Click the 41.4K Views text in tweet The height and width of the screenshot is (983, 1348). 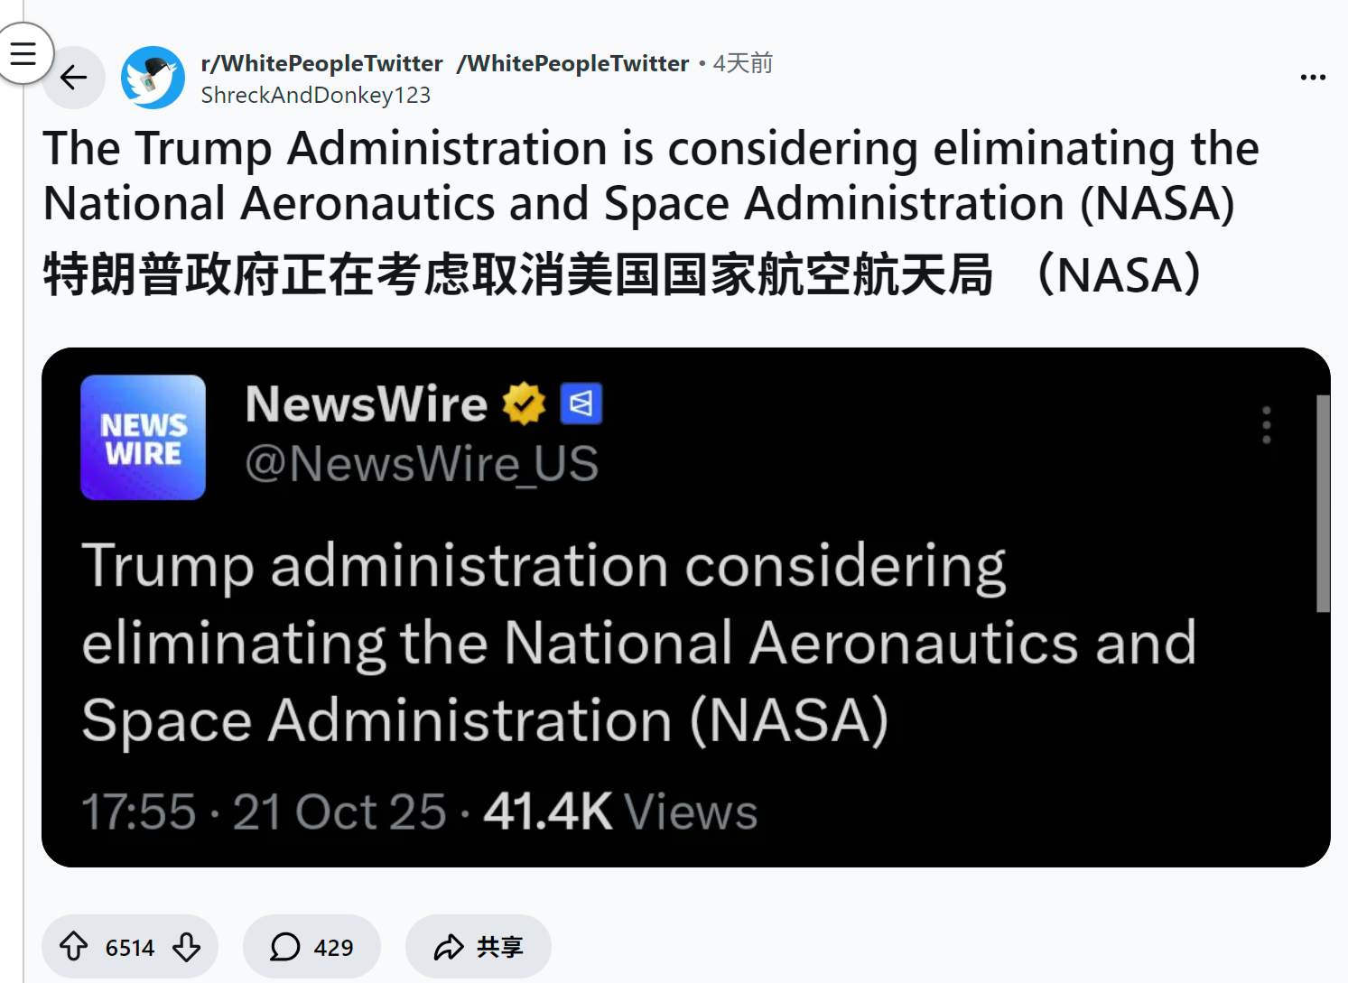point(620,811)
